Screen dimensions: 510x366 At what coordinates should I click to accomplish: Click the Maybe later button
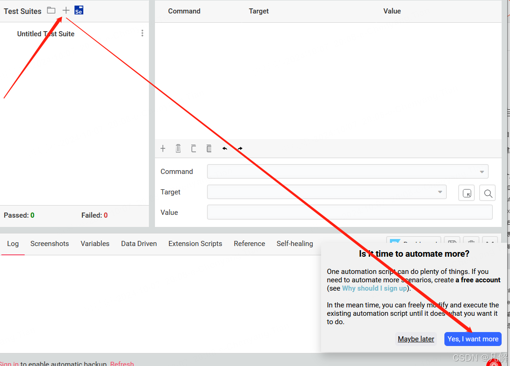pyautogui.click(x=416, y=339)
